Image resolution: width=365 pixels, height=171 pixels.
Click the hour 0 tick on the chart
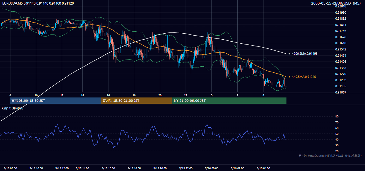[x=212, y=95]
